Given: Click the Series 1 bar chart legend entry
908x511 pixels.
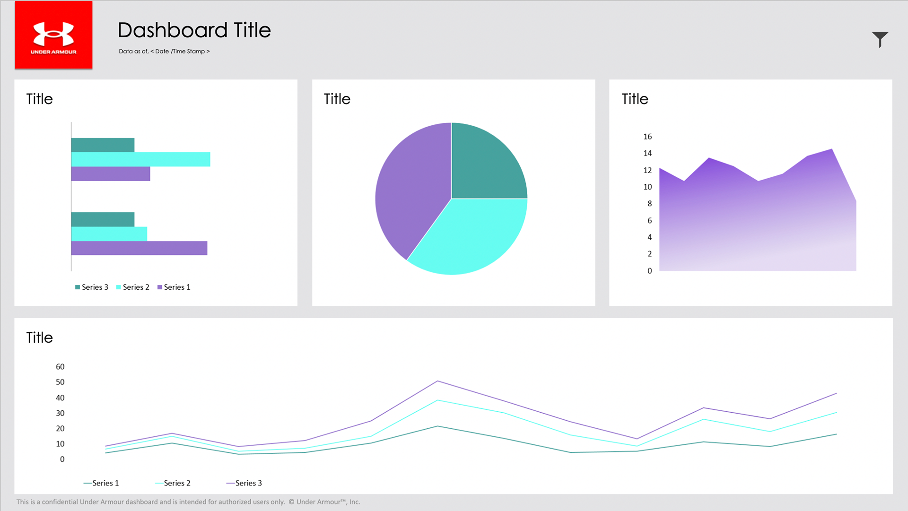Looking at the screenshot, I should [x=174, y=287].
